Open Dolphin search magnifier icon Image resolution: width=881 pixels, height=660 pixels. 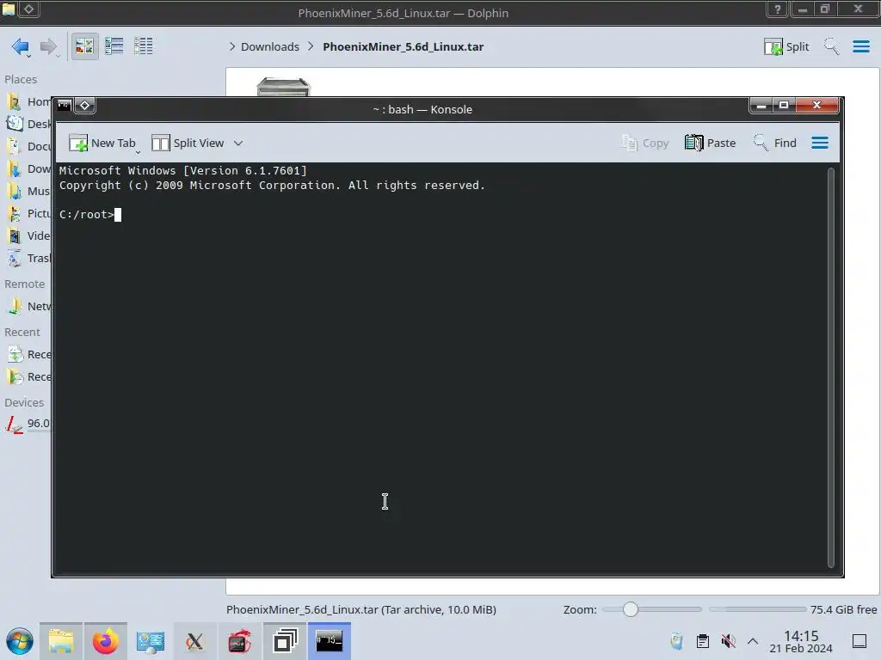click(831, 46)
